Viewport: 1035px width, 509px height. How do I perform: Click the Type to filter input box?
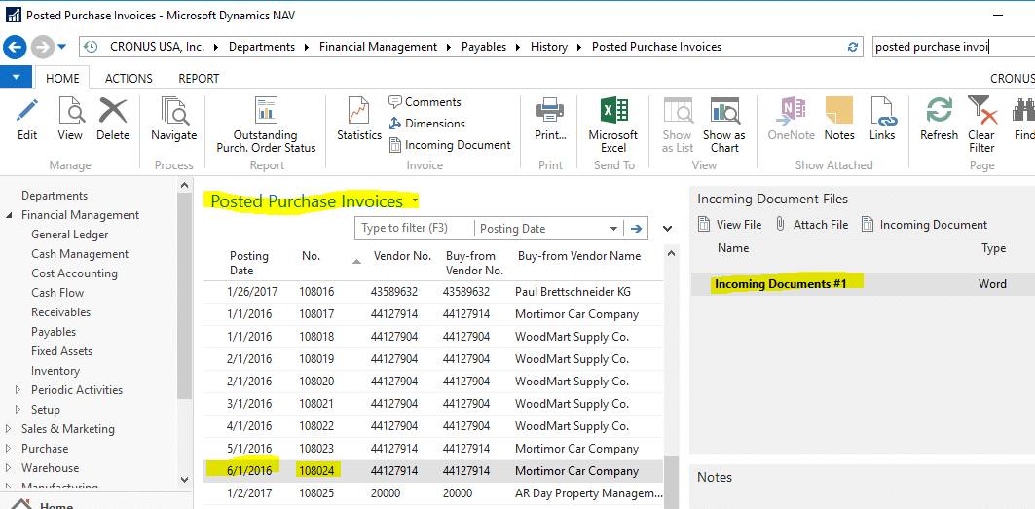414,229
